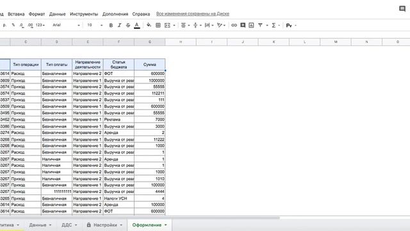Open the Вставка menu
The height and width of the screenshot is (231, 410).
[x=16, y=14]
